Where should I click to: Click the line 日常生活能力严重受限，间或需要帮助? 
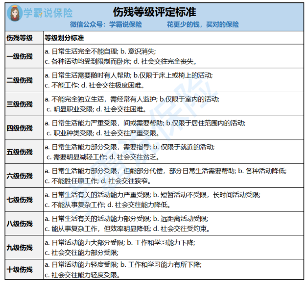click(145, 123)
